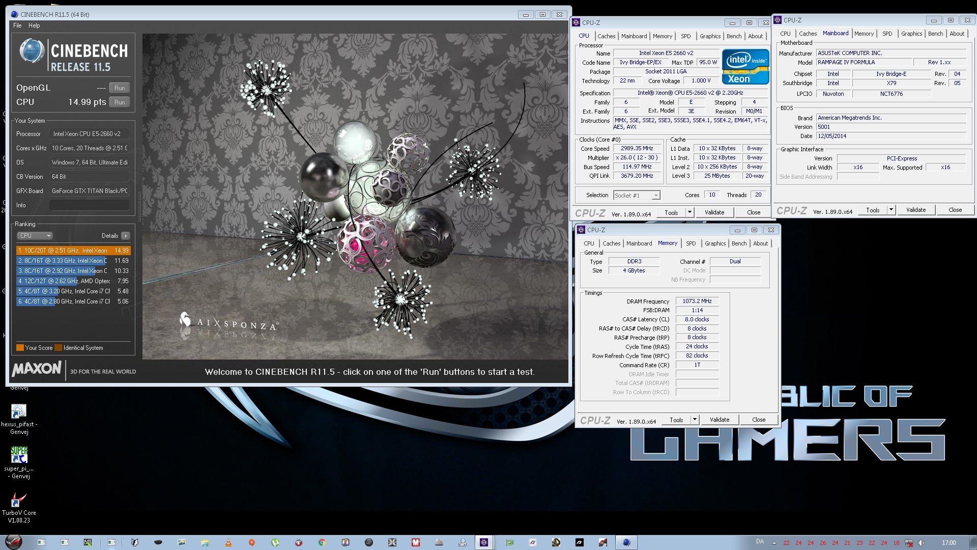Screen dimensions: 977x550
Task: Select CPU tab in CPU-Z Mainboard window
Action: click(x=785, y=34)
